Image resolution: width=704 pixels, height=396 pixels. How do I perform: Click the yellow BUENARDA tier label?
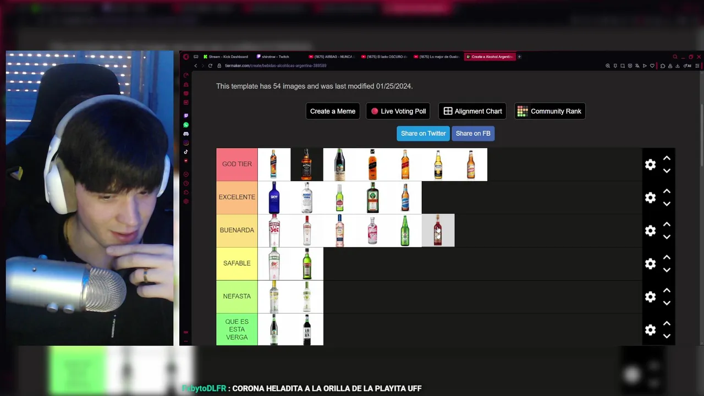coord(237,230)
